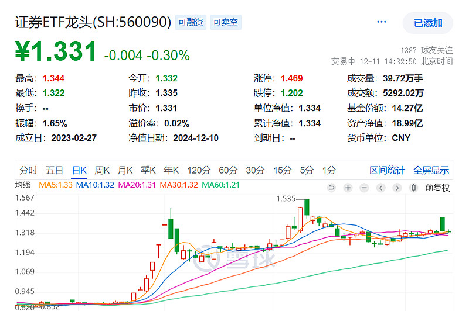
Task: Click the 均线 moving average label
Action: tap(23, 185)
